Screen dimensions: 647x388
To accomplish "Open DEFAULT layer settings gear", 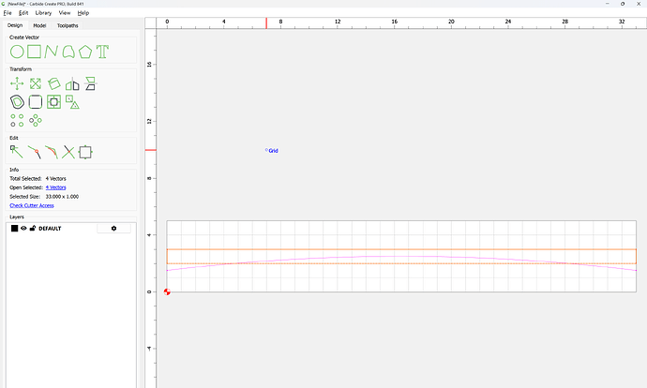I will click(x=113, y=229).
